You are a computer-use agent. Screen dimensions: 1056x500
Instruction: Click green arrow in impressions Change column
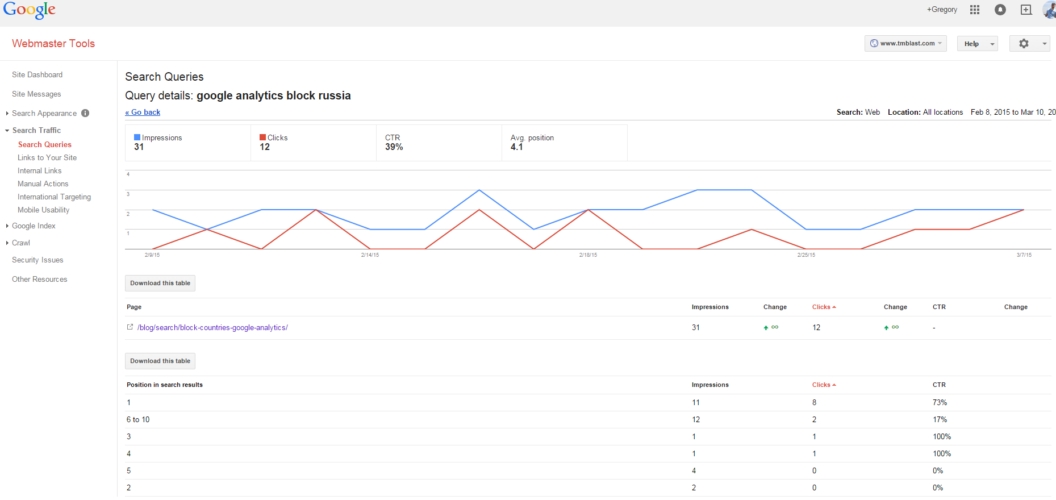coord(766,327)
